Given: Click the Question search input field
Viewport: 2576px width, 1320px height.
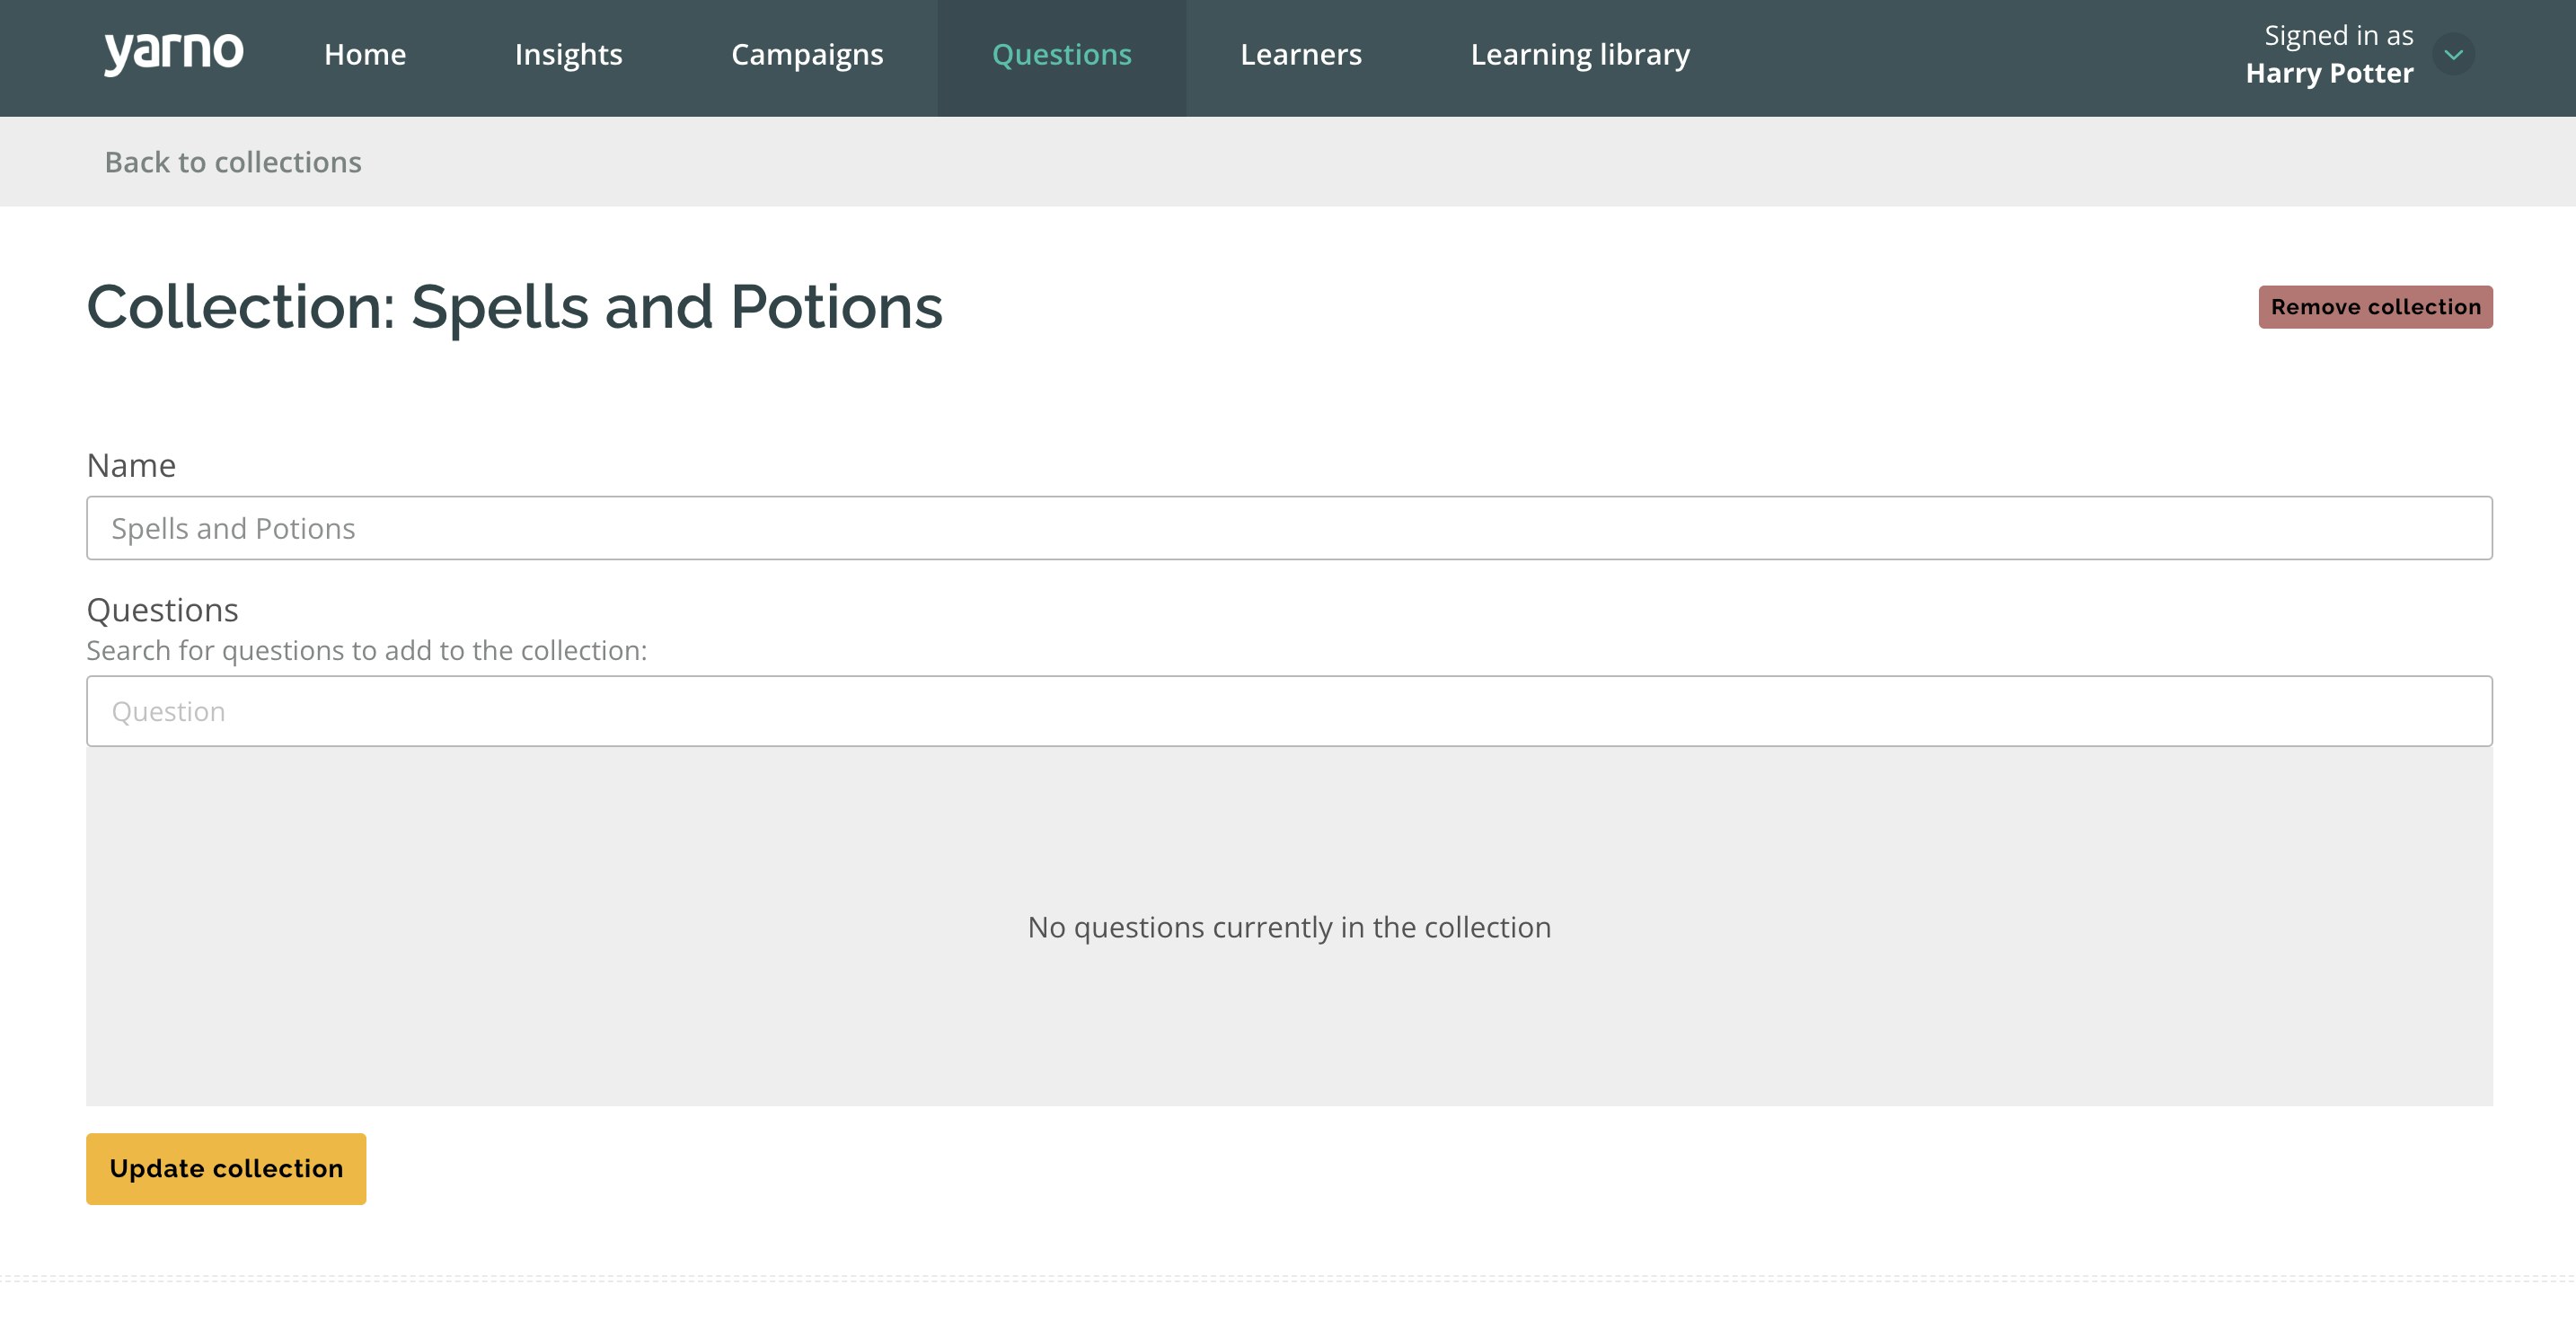Looking at the screenshot, I should click(1290, 708).
